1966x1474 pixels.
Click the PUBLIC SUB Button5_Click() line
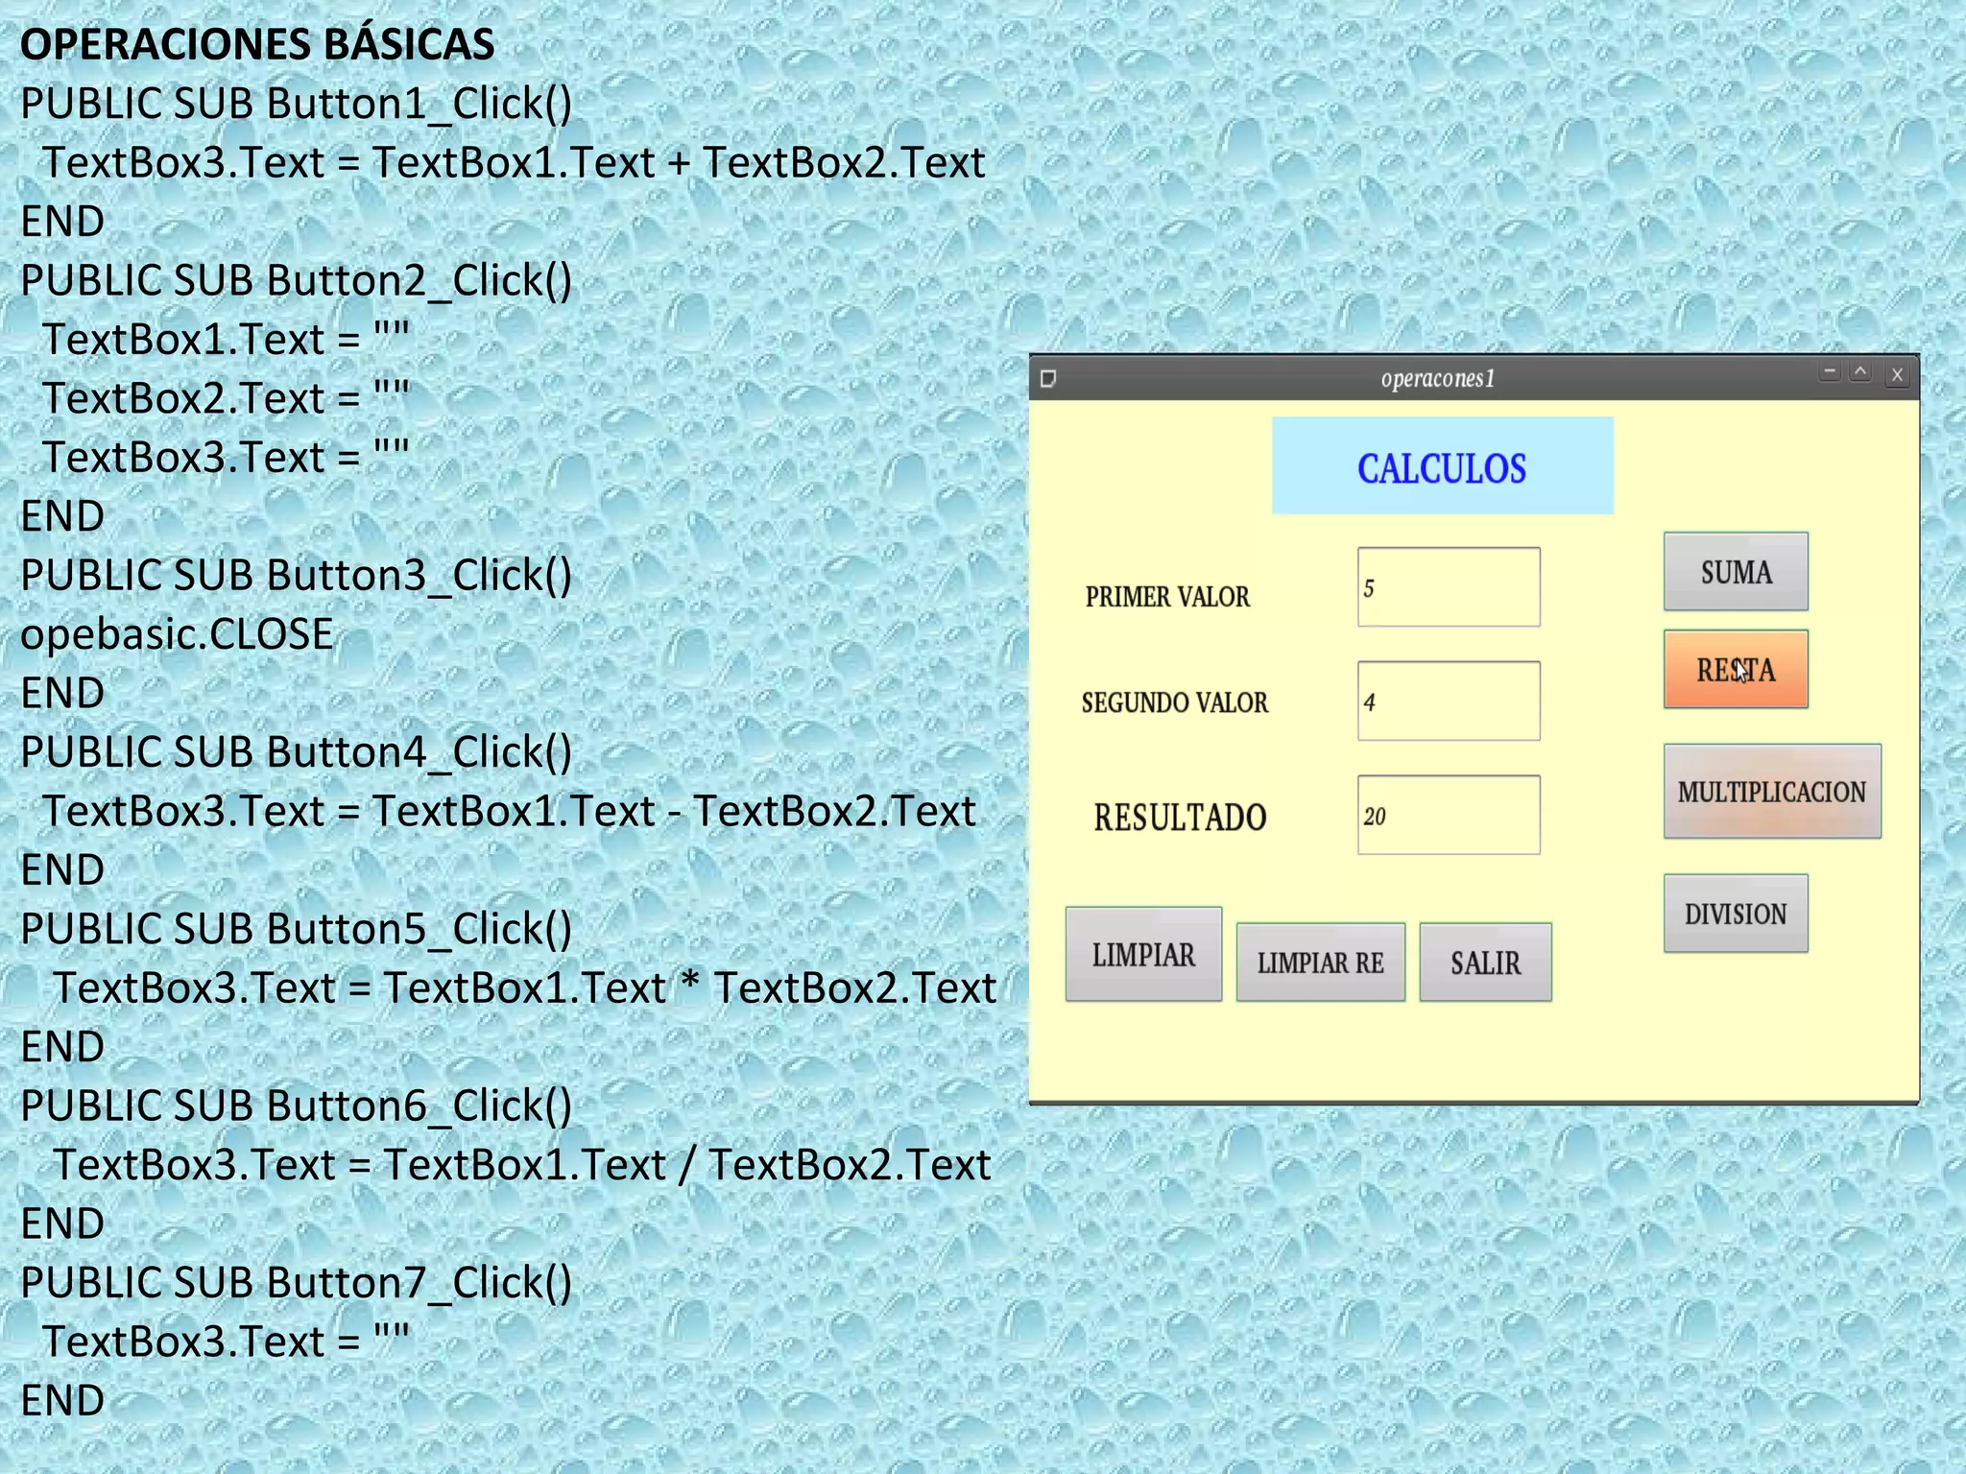(296, 929)
